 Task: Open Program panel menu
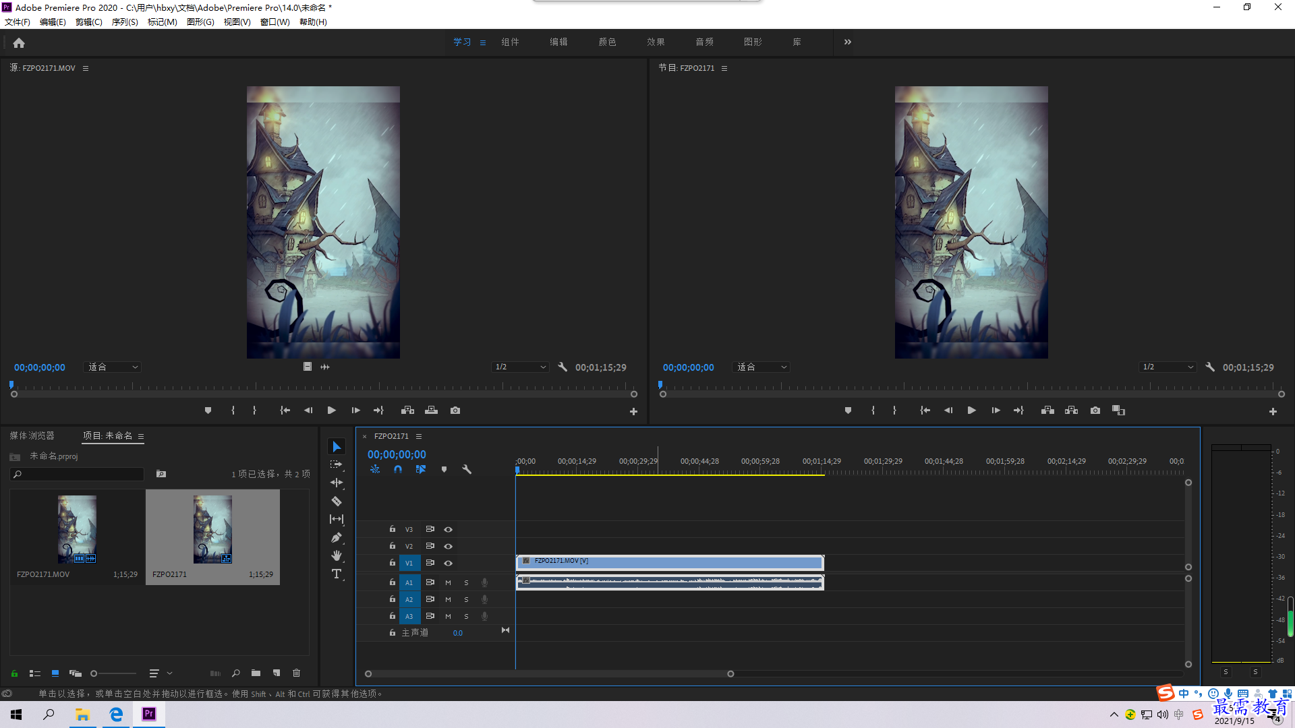(724, 68)
